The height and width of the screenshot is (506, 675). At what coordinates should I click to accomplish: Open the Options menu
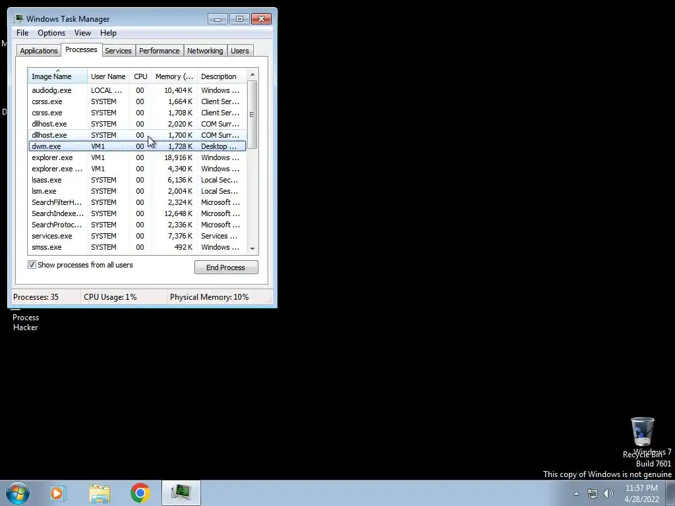pos(51,33)
